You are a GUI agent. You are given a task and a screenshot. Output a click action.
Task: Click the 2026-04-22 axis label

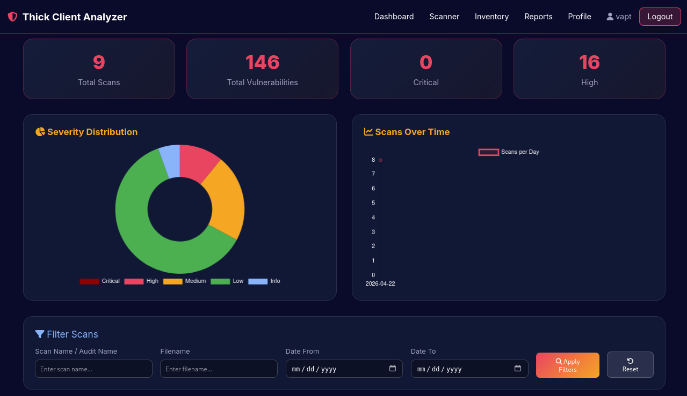(x=380, y=283)
